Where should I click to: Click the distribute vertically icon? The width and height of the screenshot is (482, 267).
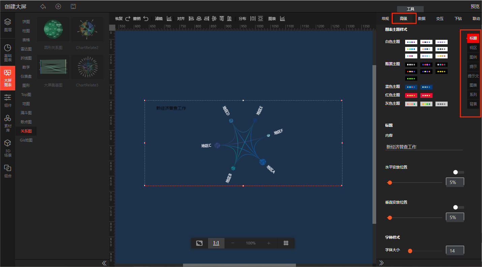pos(261,19)
